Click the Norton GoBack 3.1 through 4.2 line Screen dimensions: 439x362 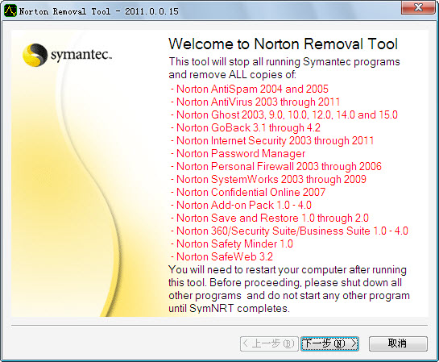click(x=246, y=127)
